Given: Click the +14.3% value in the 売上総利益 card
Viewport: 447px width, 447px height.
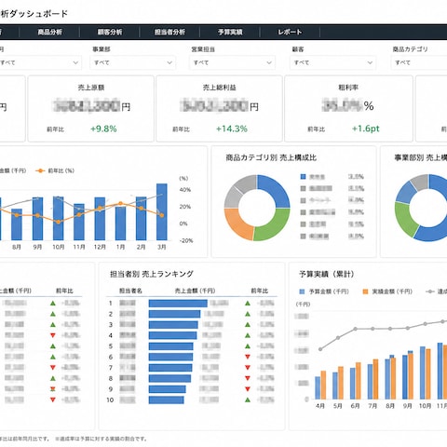Looking at the screenshot, I should click(x=232, y=129).
